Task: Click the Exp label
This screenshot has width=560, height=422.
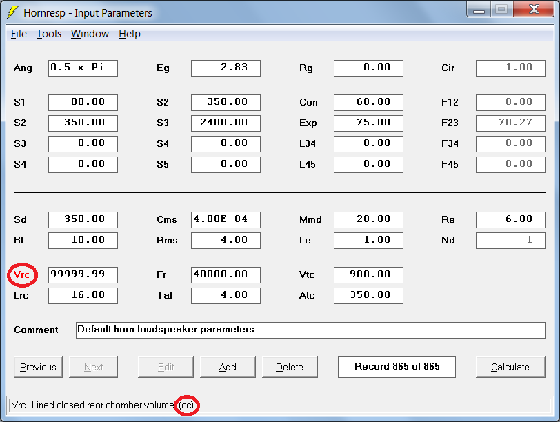Action: tap(308, 123)
